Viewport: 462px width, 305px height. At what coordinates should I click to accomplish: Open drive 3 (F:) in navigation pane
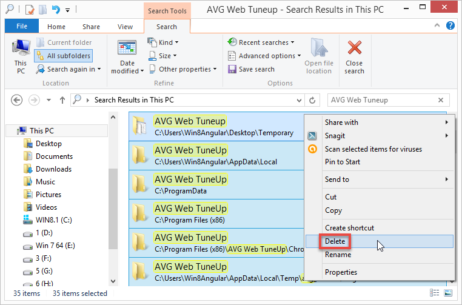tap(38, 258)
